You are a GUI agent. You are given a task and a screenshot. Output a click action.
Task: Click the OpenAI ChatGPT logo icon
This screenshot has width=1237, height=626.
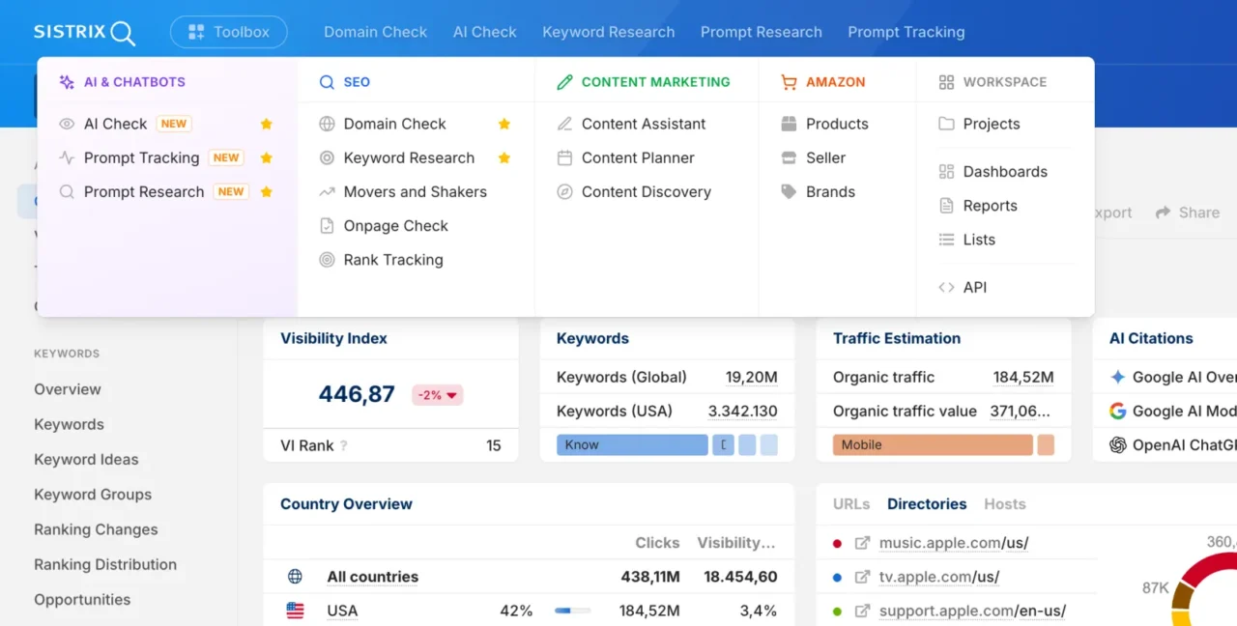click(x=1118, y=444)
